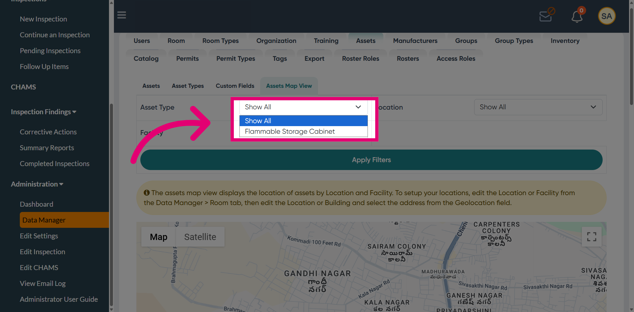This screenshot has width=634, height=312.
Task: Go to the Training tab
Action: 326,41
